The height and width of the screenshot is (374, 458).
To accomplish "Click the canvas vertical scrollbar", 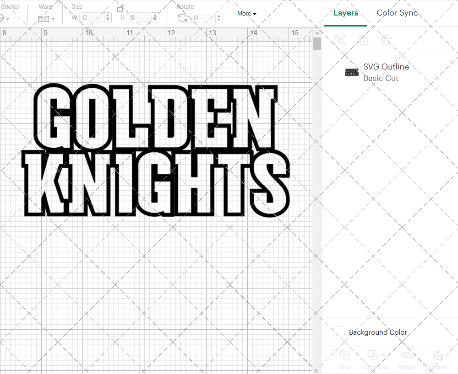I will (316, 43).
